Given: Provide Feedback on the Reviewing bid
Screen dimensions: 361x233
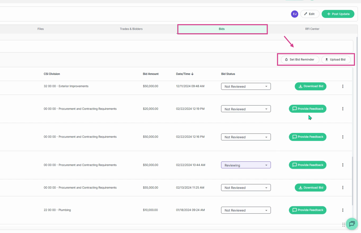Looking at the screenshot, I should point(308,165).
